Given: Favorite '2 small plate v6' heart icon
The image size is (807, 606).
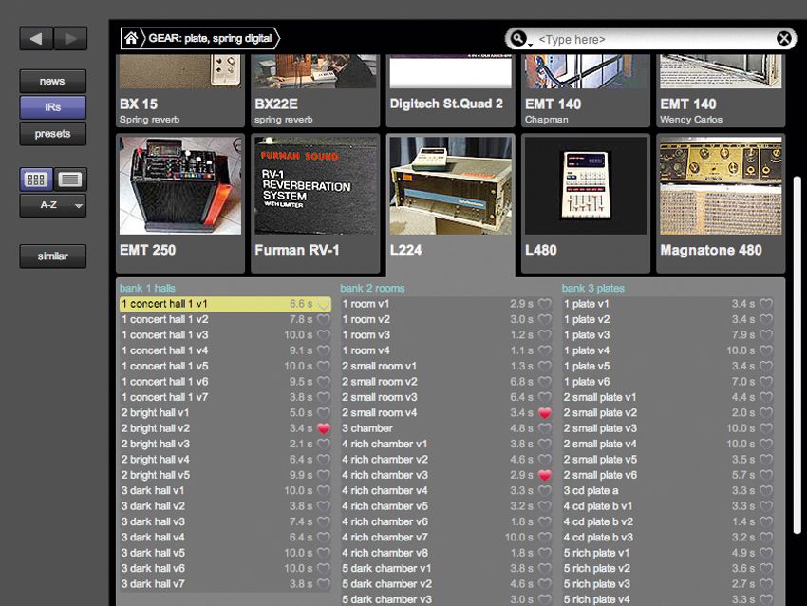Looking at the screenshot, I should 766,475.
